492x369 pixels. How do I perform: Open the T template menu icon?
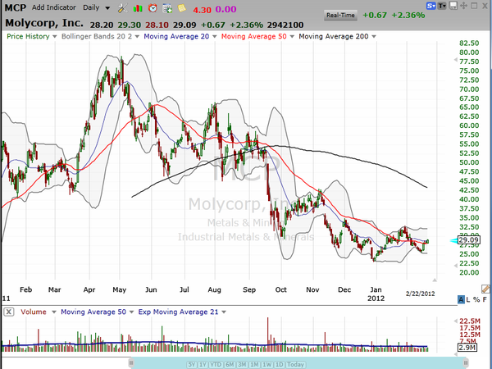coord(442,6)
